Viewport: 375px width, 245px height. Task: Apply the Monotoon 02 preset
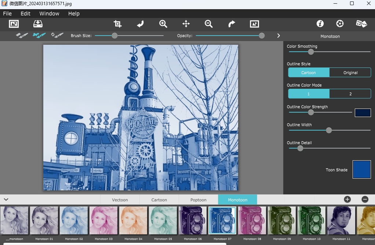click(x=74, y=221)
